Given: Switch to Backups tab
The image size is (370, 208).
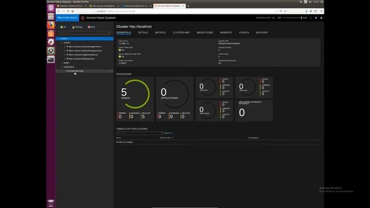Looking at the screenshot, I should [x=262, y=32].
